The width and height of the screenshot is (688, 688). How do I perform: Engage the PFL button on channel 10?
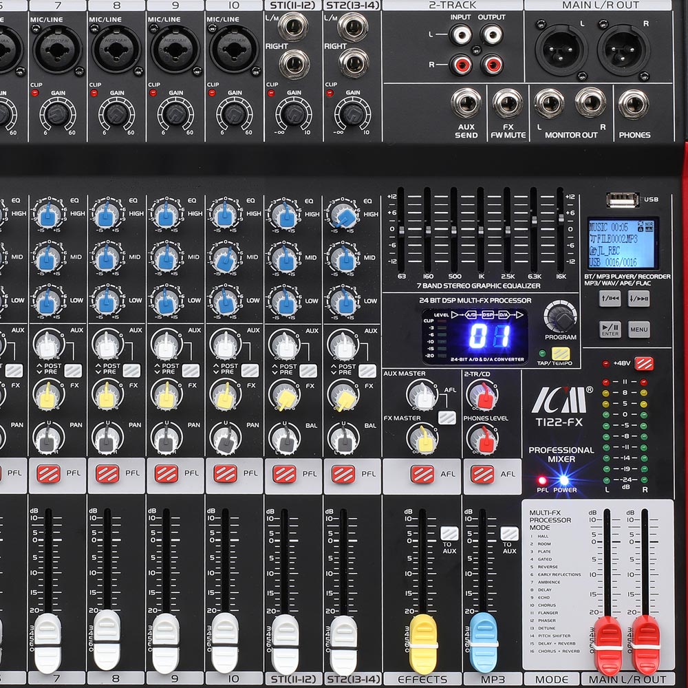[225, 473]
